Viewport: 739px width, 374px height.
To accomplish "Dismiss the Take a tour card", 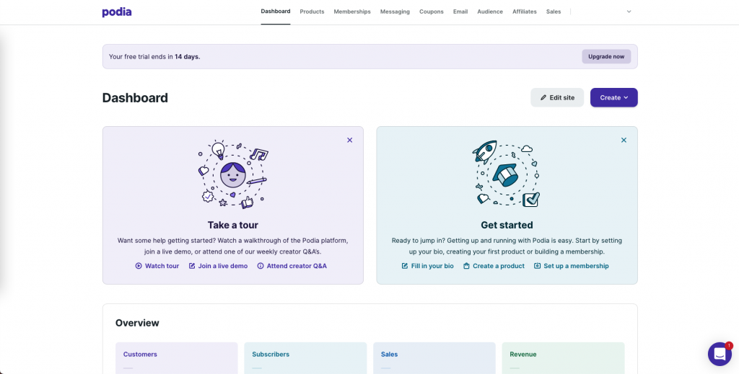I will 350,140.
